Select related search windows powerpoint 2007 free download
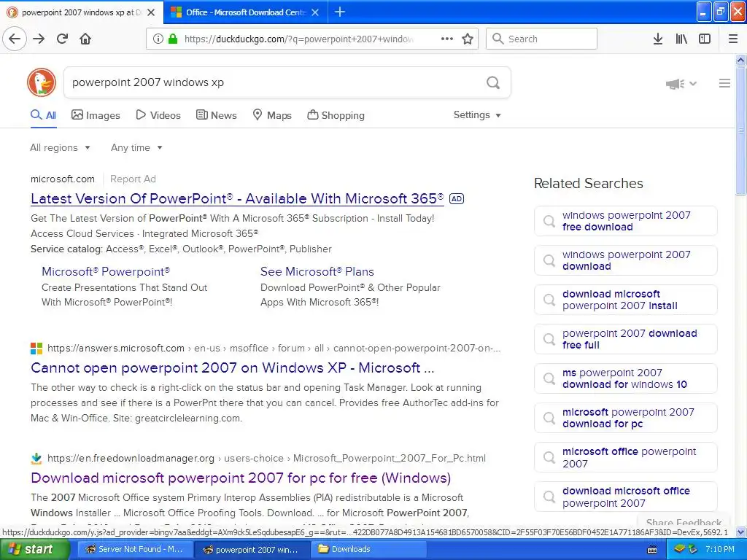 [x=625, y=221]
